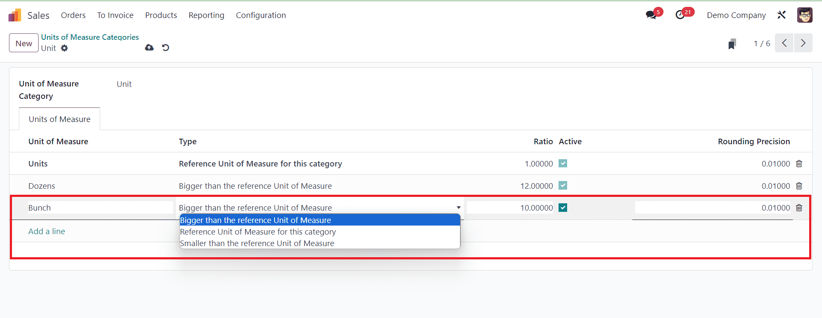The image size is (822, 318).
Task: Sort by Rounding Precision column header
Action: [754, 141]
